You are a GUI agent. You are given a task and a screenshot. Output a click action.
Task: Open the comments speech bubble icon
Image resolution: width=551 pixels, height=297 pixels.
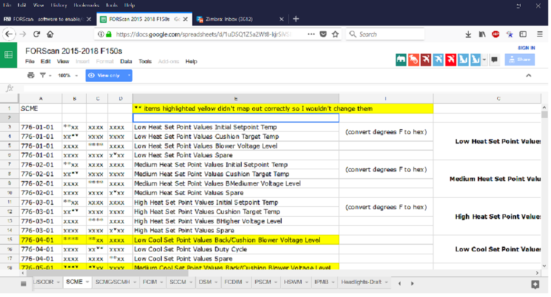coord(494,60)
